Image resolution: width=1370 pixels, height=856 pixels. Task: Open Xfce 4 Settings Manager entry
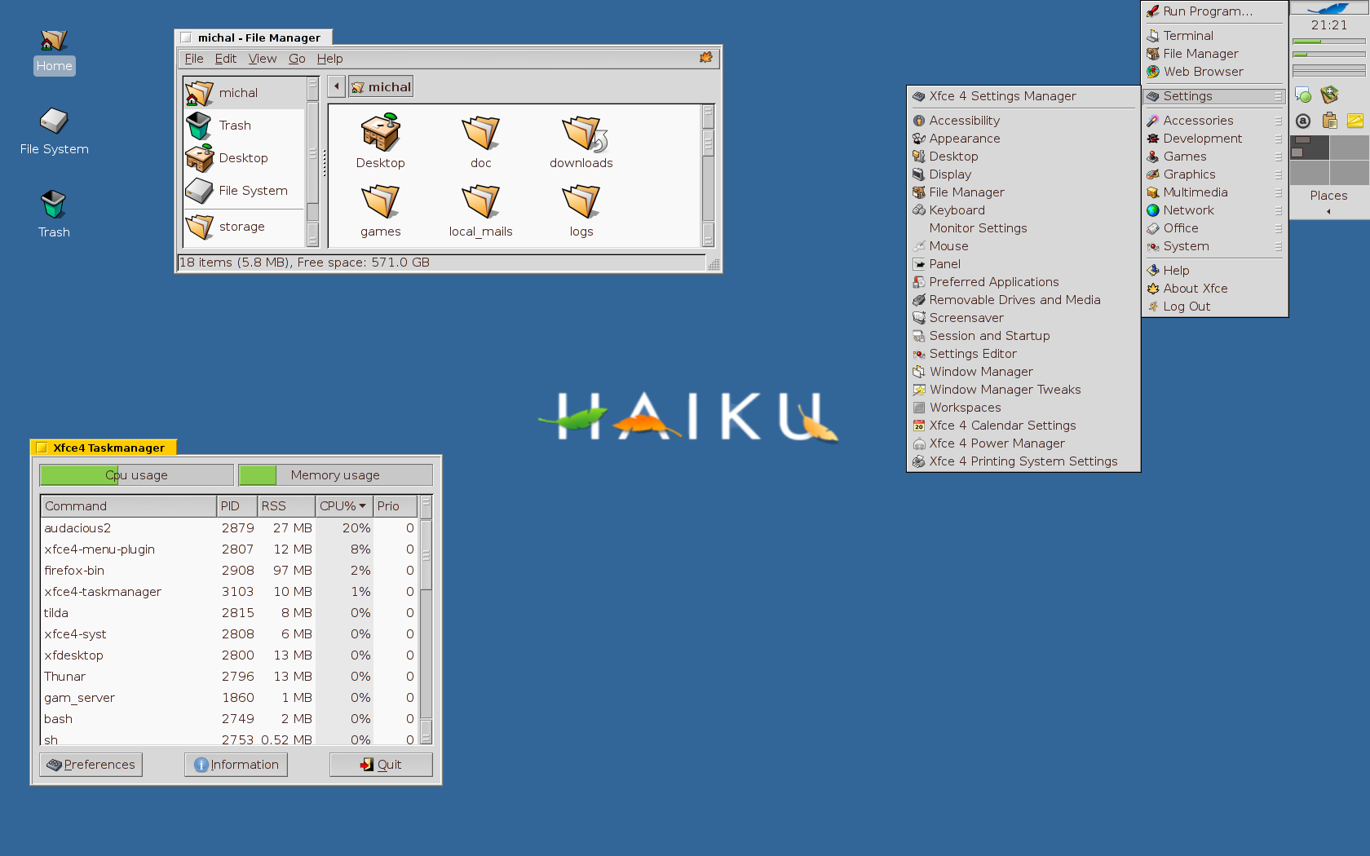(1023, 96)
